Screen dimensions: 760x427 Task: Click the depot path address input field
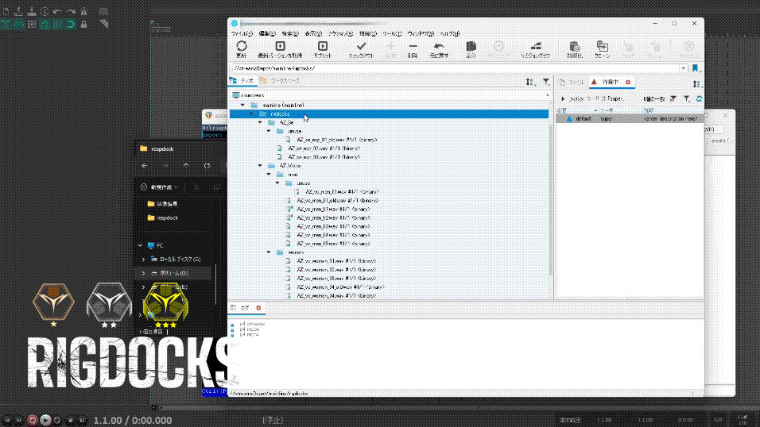pyautogui.click(x=456, y=68)
